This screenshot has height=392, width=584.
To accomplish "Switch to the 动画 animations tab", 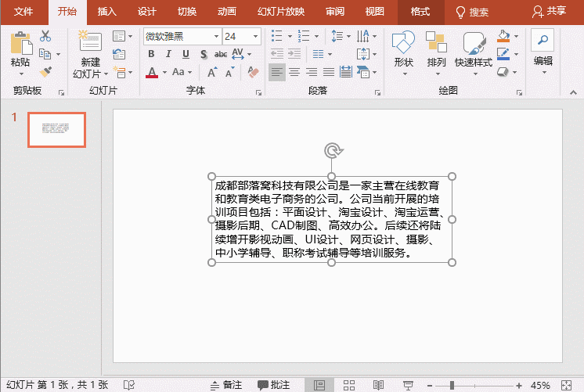I will pos(226,12).
